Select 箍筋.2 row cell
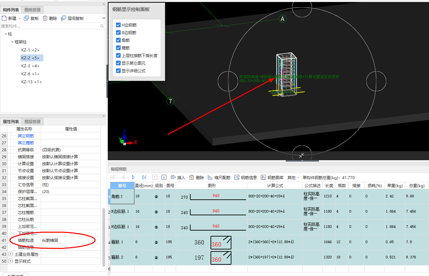The width and height of the screenshot is (429, 276). pos(122,257)
